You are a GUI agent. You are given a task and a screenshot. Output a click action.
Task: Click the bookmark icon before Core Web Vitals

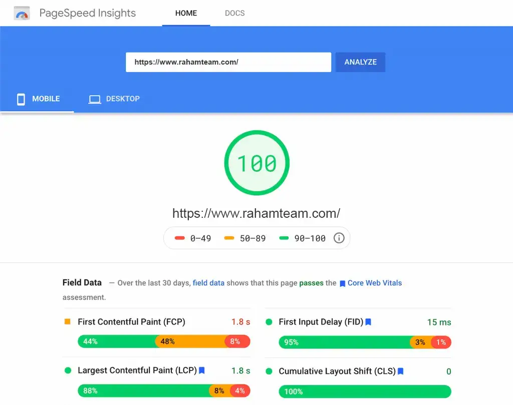coord(343,283)
